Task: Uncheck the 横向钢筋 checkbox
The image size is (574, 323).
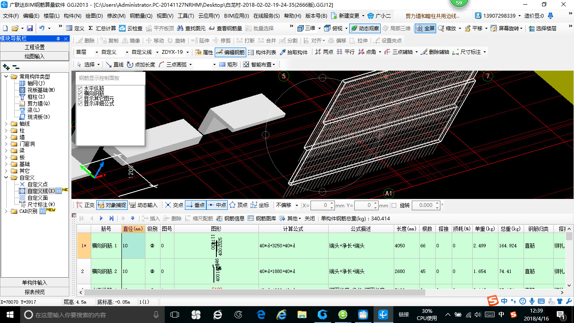Action: point(80,93)
